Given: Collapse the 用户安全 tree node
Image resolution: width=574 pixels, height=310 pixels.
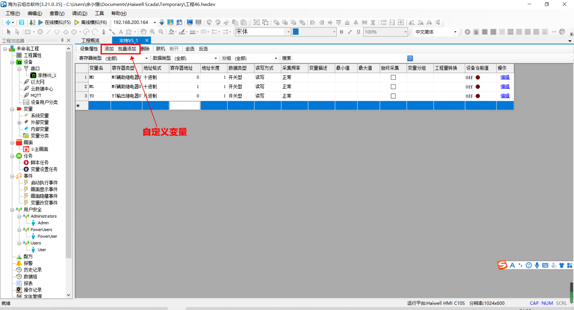Looking at the screenshot, I should 12,210.
